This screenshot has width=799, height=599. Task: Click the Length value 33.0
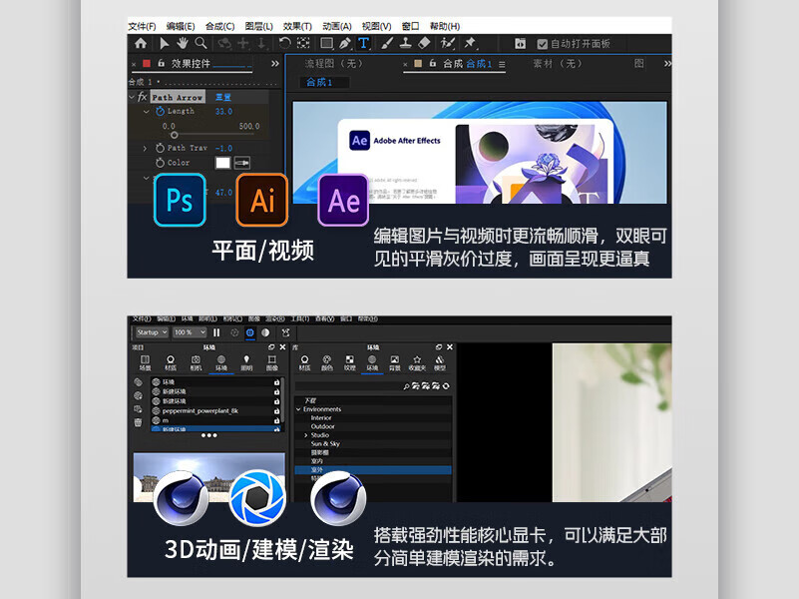[223, 111]
